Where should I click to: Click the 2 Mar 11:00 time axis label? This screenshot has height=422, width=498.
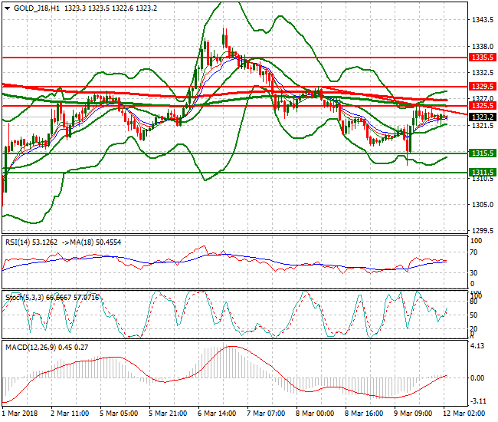(70, 414)
